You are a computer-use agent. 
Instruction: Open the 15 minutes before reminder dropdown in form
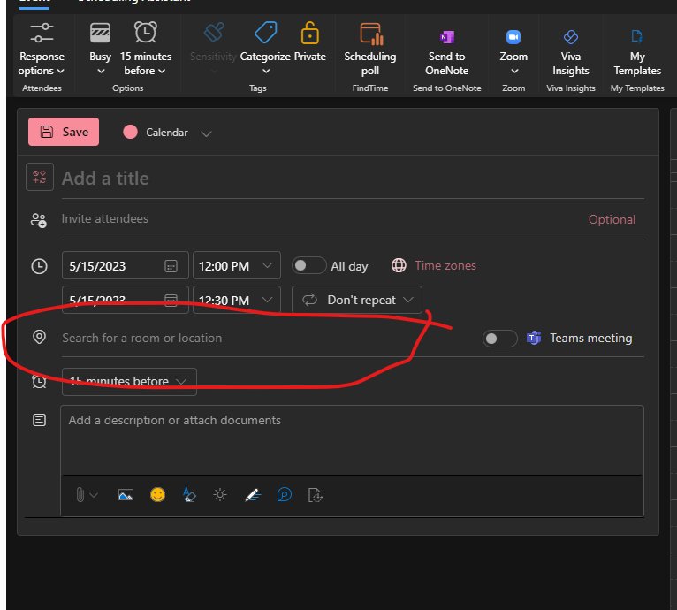pos(130,381)
